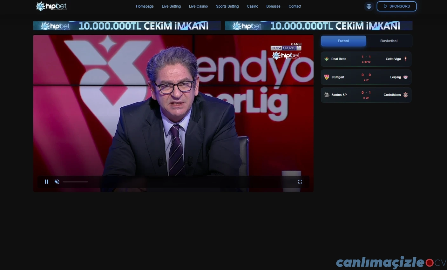Switch to the Basketbol tab
Image resolution: width=447 pixels, height=270 pixels.
(x=389, y=41)
